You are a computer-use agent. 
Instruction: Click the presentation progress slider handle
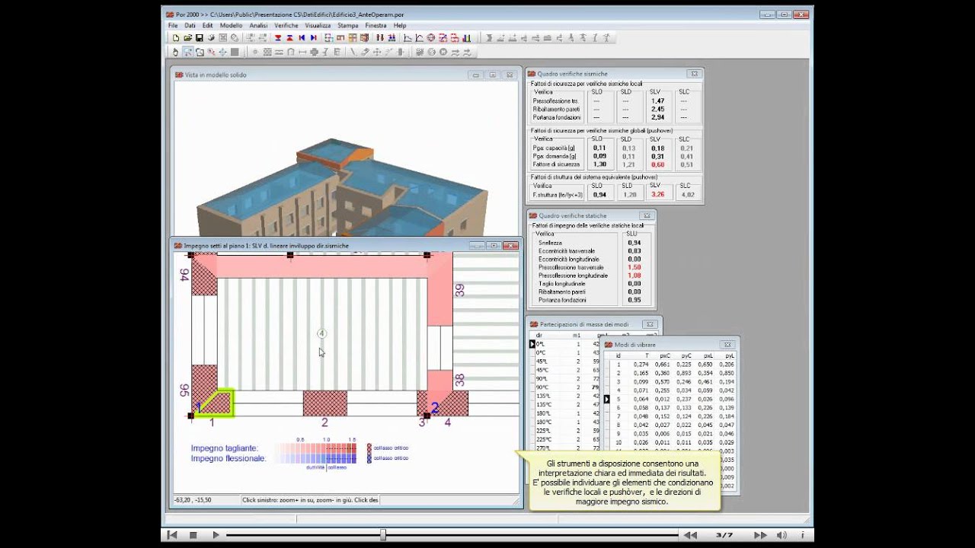pos(383,535)
